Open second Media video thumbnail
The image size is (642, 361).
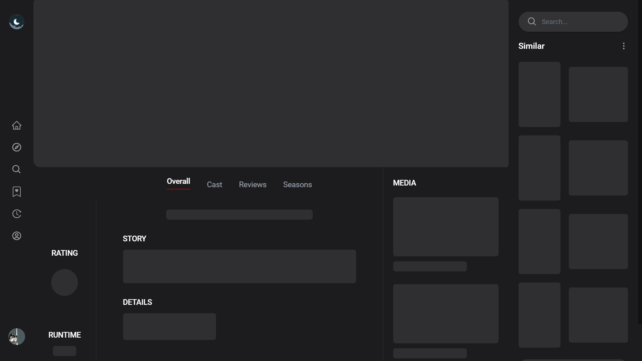446,314
